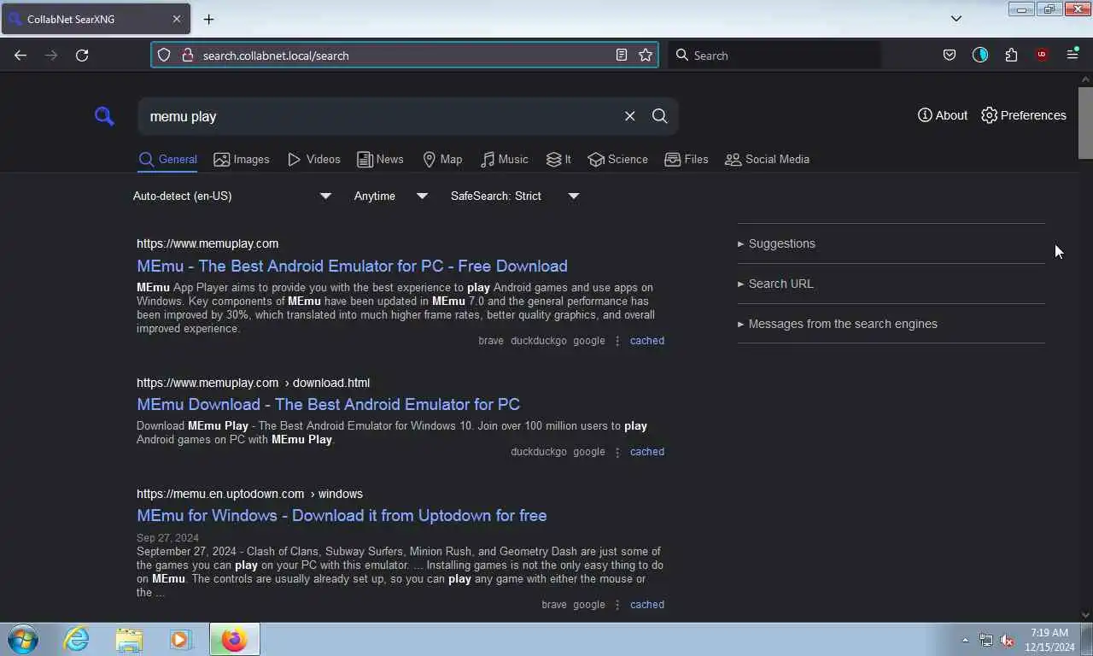Open MEmu Download result link
Image resolution: width=1093 pixels, height=656 pixels.
328,404
